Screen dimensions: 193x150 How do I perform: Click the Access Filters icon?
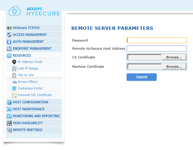pyautogui.click(x=14, y=82)
